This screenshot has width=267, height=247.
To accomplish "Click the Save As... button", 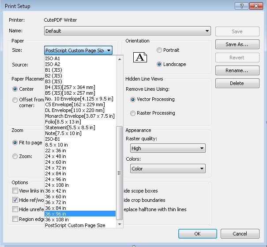I will (x=237, y=45).
